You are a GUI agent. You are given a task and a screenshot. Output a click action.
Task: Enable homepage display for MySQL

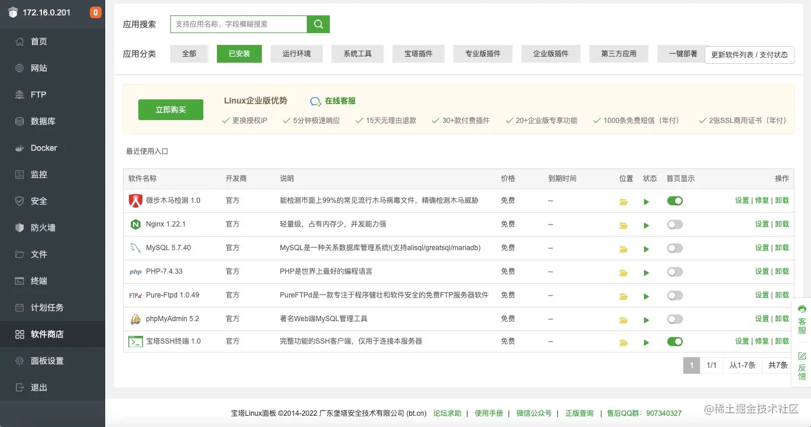(674, 248)
